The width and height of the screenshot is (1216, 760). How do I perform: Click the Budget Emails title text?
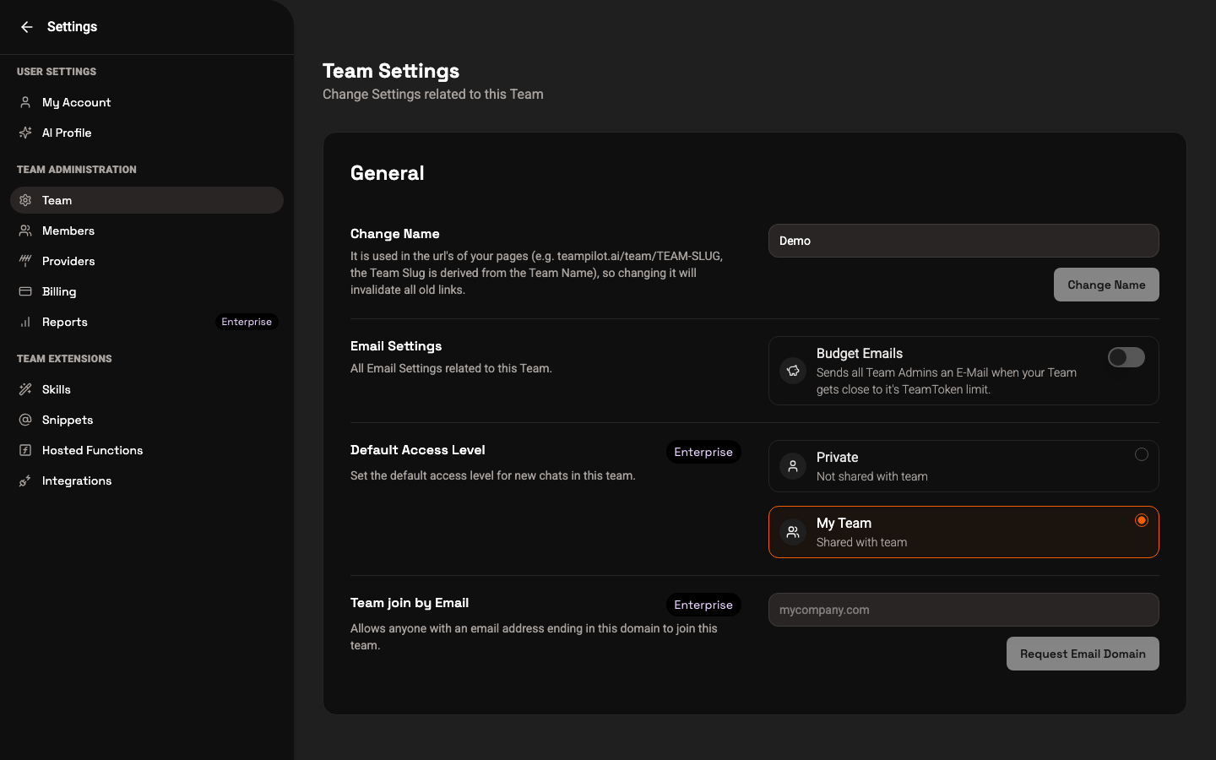tap(860, 354)
